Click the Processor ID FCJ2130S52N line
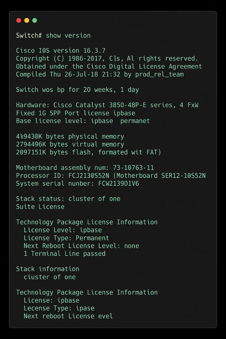 (x=111, y=176)
